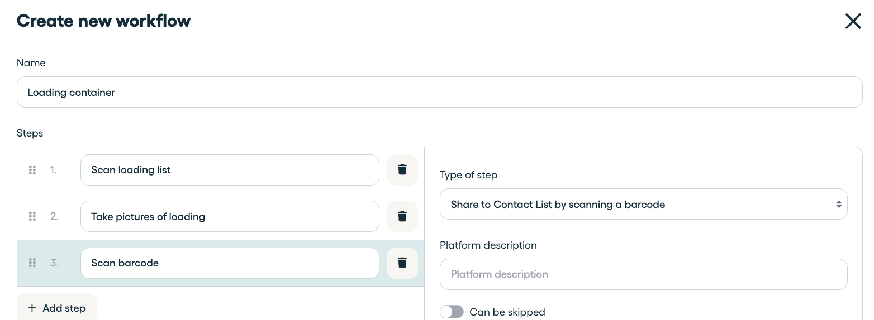Focus the Platform description input
This screenshot has width=874, height=320.
tap(643, 274)
